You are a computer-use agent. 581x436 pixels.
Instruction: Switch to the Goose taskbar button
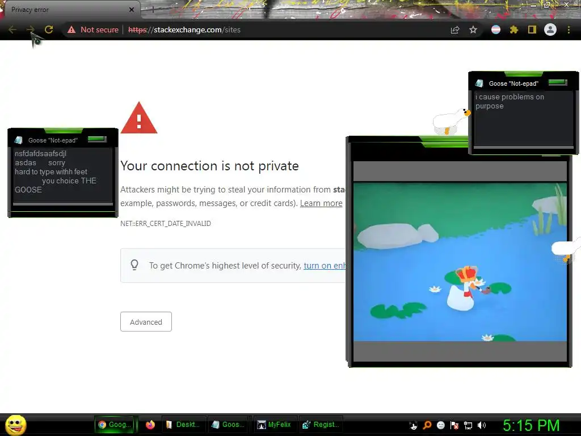(228, 425)
